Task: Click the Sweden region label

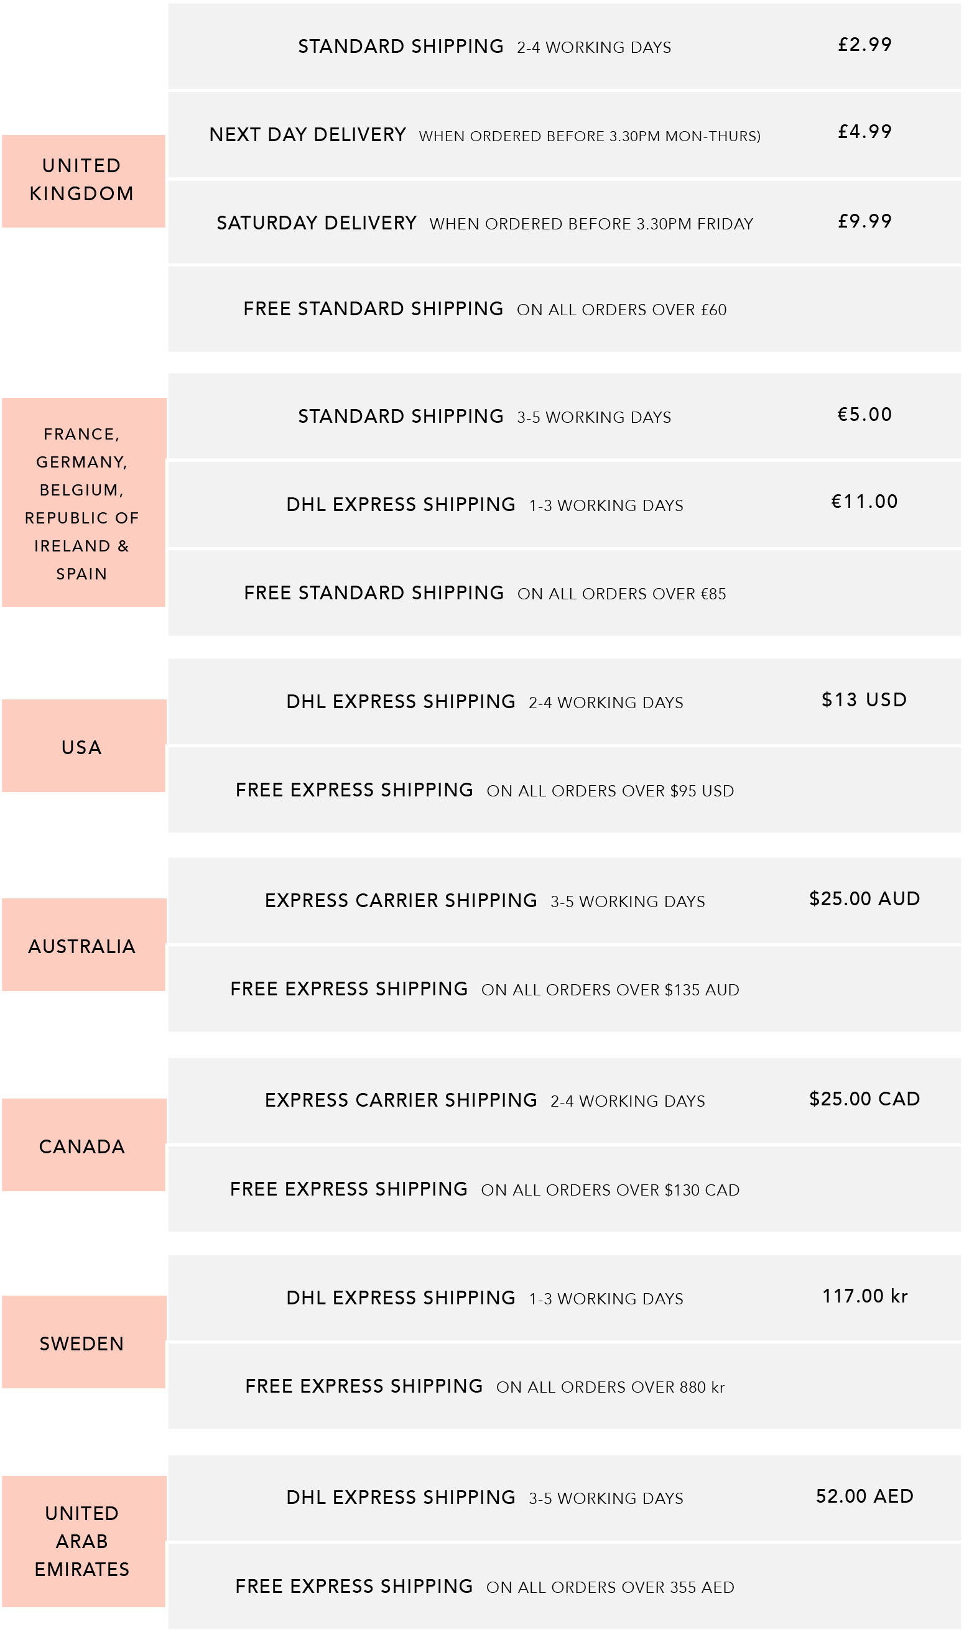Action: [83, 1342]
